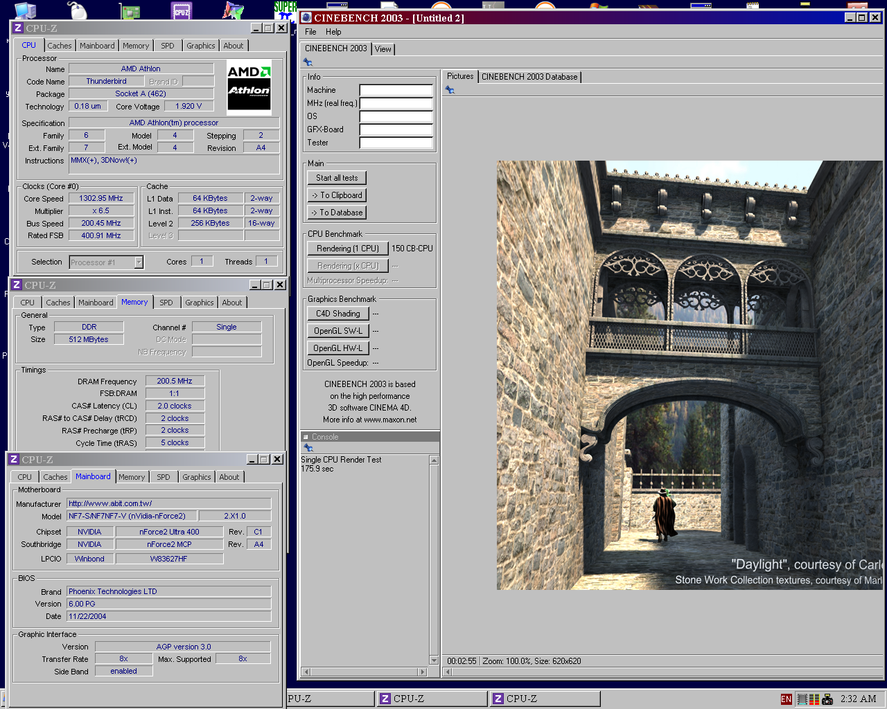
Task: Run the OpenGL SW-L benchmark
Action: click(338, 331)
